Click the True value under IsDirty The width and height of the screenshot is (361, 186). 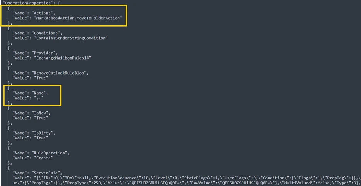pos(40,138)
